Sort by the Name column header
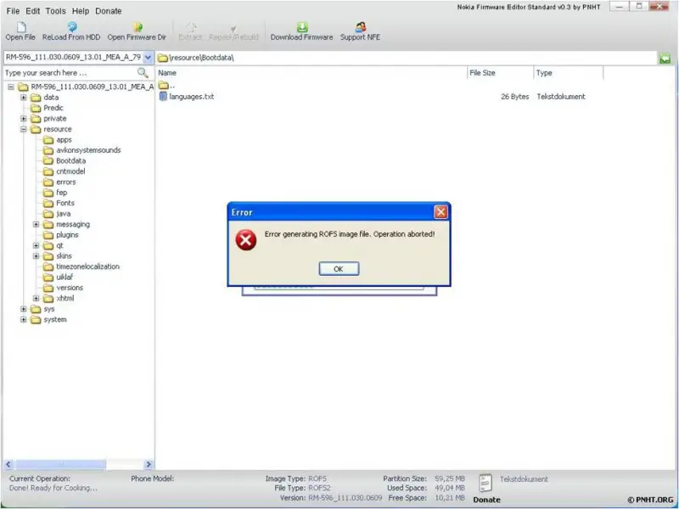 tap(311, 73)
